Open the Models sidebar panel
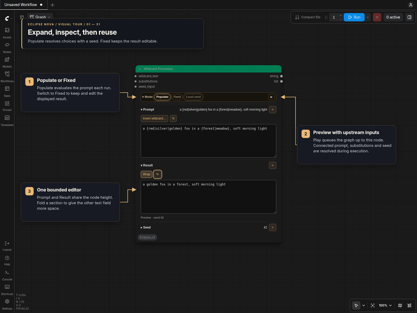Screen dimensions: 417x313 7,62
